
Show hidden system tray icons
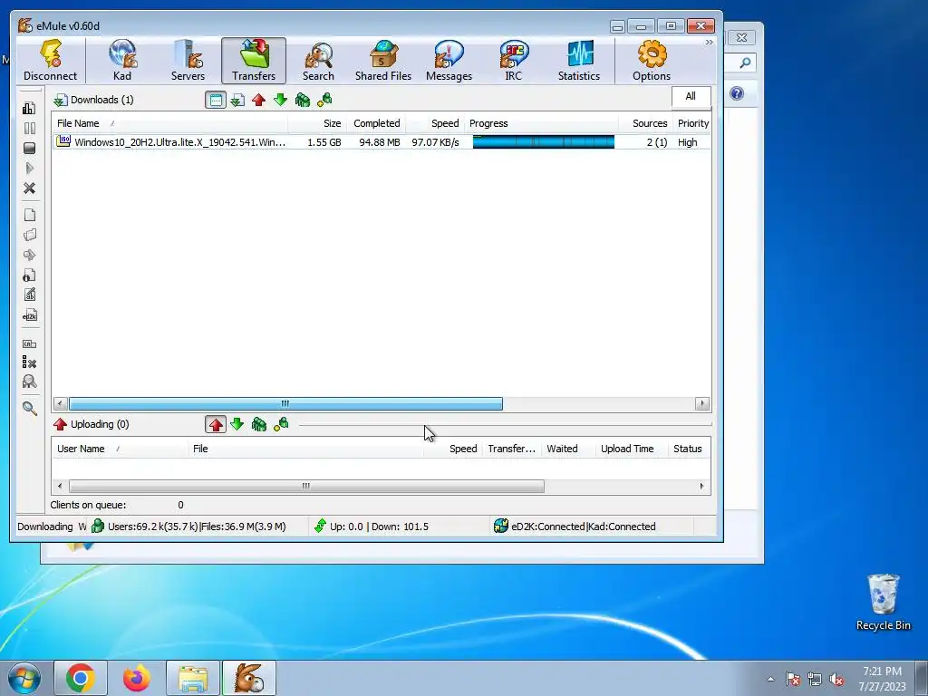770,679
